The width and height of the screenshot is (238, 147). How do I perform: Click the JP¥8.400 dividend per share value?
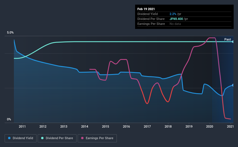(x=176, y=19)
